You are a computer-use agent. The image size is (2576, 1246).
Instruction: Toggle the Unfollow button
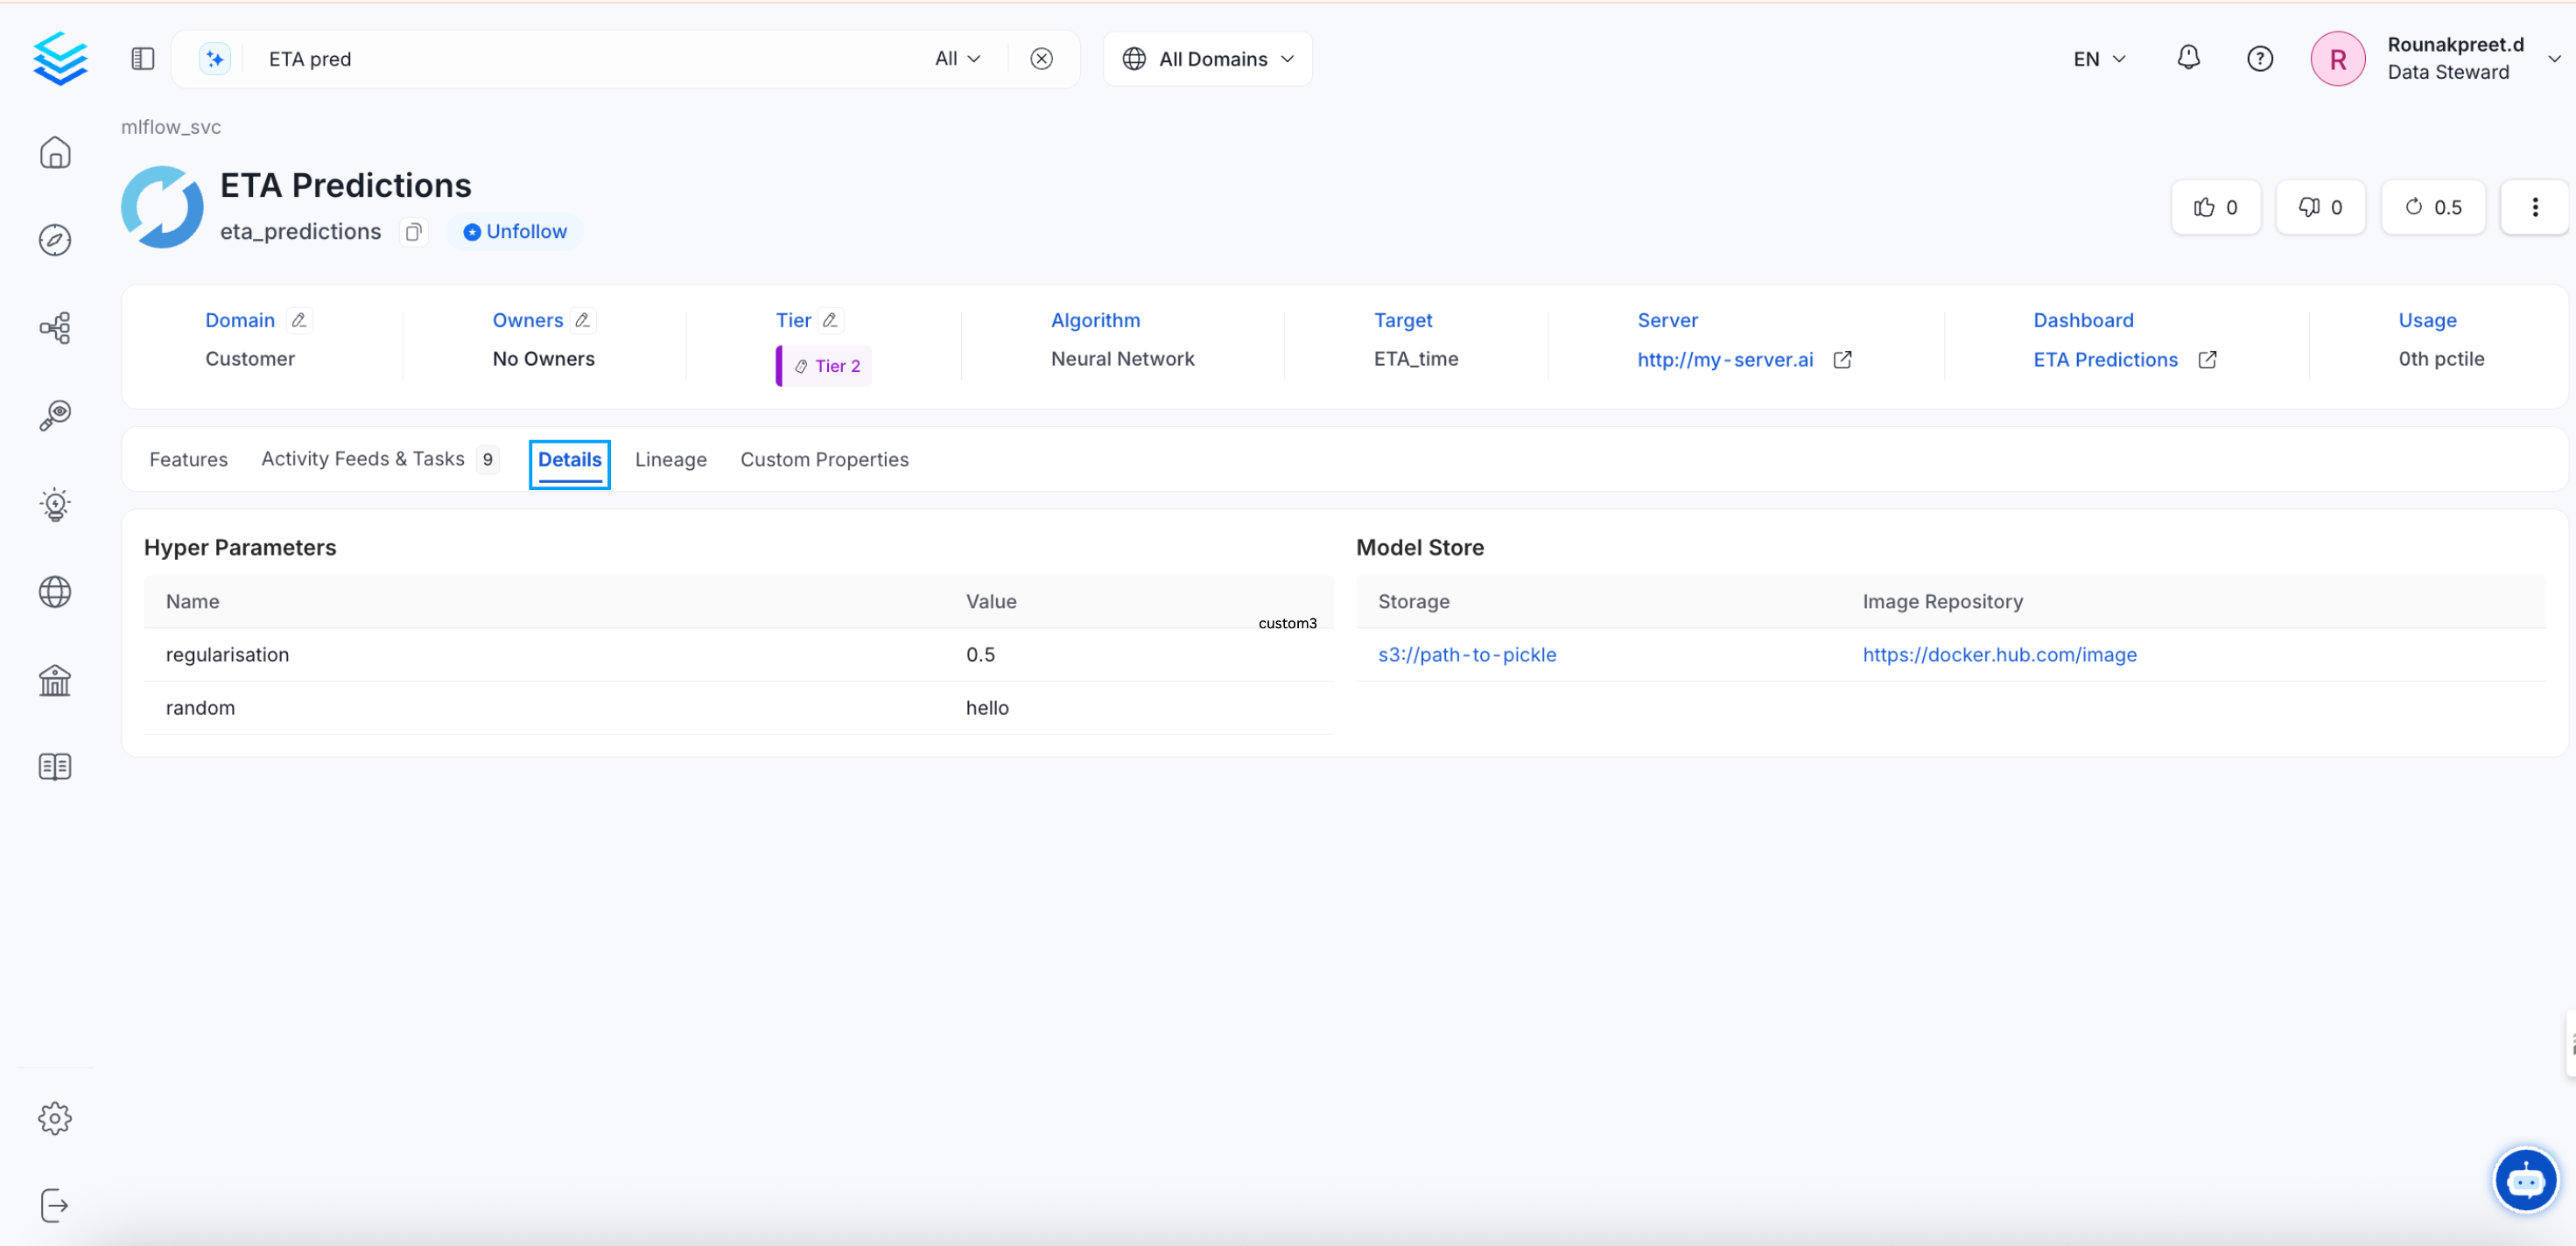(x=515, y=232)
